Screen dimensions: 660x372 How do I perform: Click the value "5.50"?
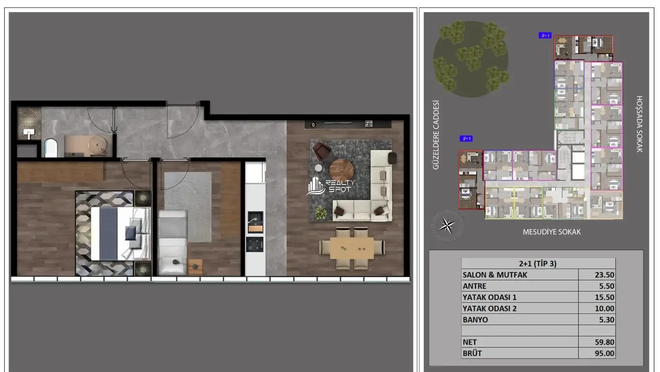(x=606, y=286)
